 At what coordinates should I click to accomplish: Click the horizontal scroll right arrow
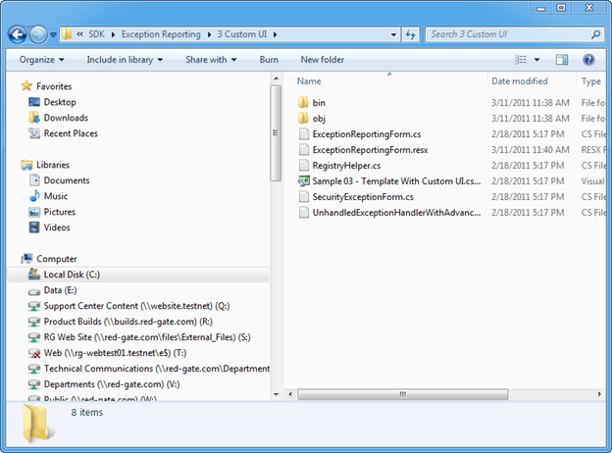pyautogui.click(x=599, y=394)
